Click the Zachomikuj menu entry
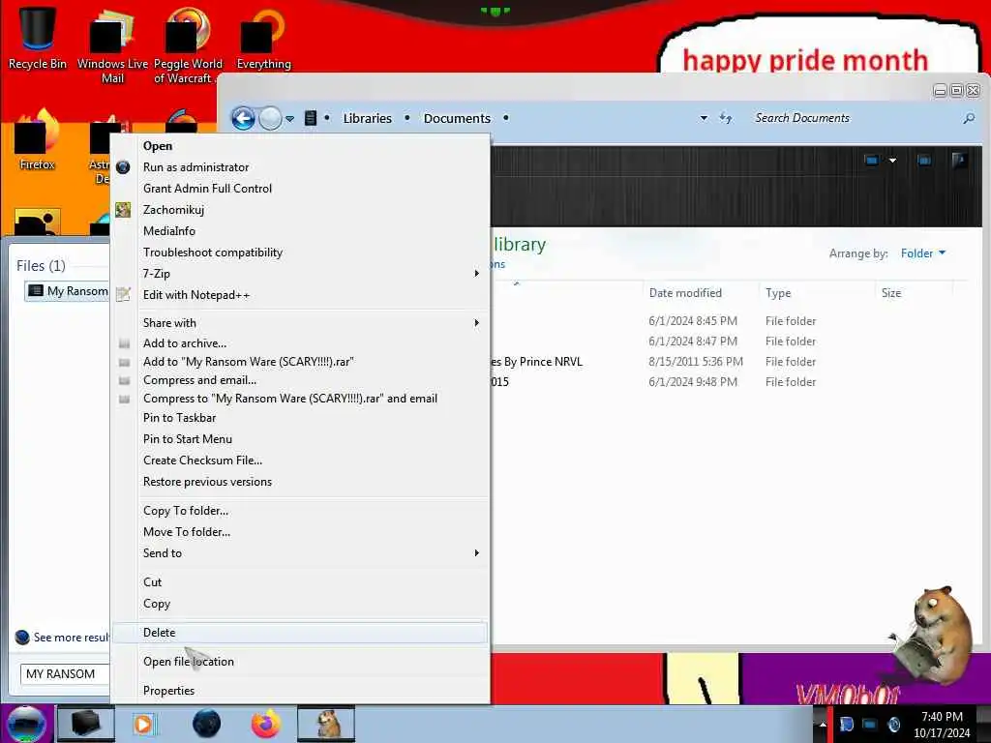991x743 pixels. [300, 210]
